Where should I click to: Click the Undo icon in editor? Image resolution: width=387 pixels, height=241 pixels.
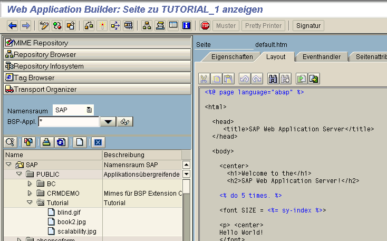click(x=245, y=79)
